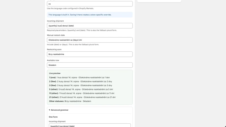Image resolution: width=226 pixels, height=127 pixels.
Task: Click the 'Manual restock date' label
Action: pos(56,35)
